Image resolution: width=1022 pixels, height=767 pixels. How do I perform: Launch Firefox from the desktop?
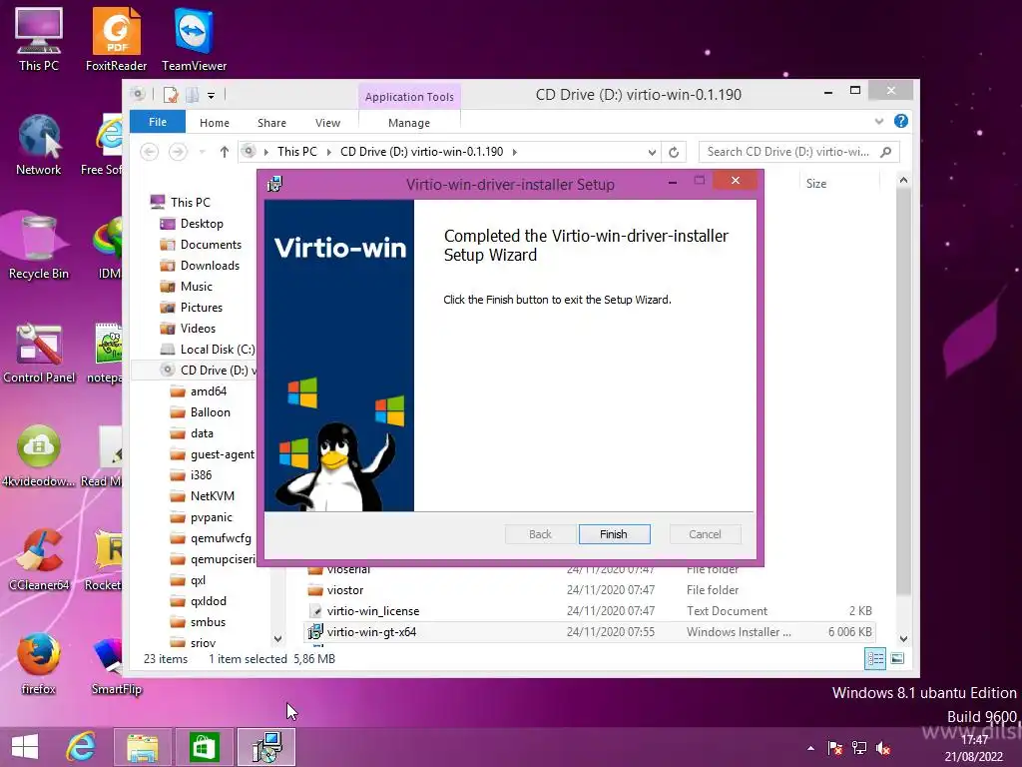39,663
